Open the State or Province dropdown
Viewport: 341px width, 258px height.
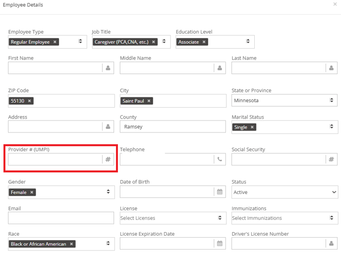point(284,100)
